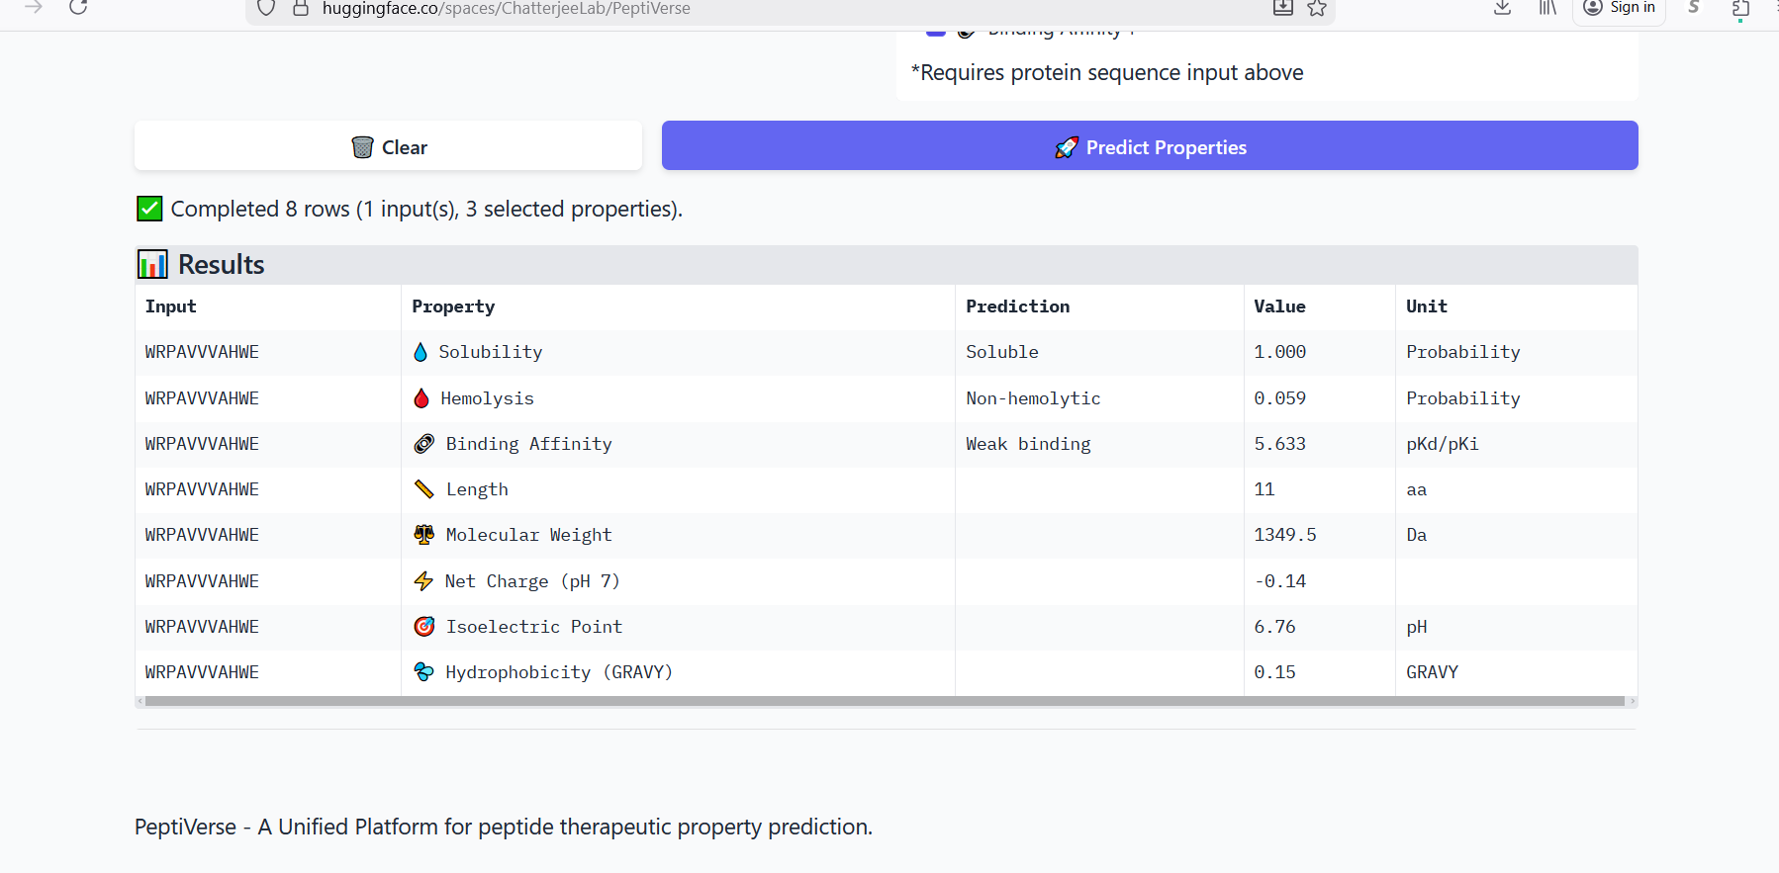Click the Hemolysis blood drop icon
Image resolution: width=1779 pixels, height=873 pixels.
421,398
